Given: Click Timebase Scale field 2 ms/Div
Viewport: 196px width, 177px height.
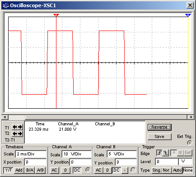Looking at the screenshot, I should point(31,154).
